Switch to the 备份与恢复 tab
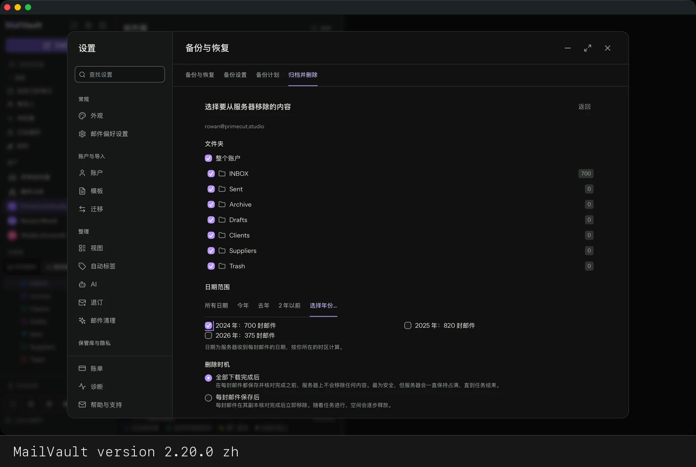This screenshot has height=467, width=696. click(x=200, y=75)
